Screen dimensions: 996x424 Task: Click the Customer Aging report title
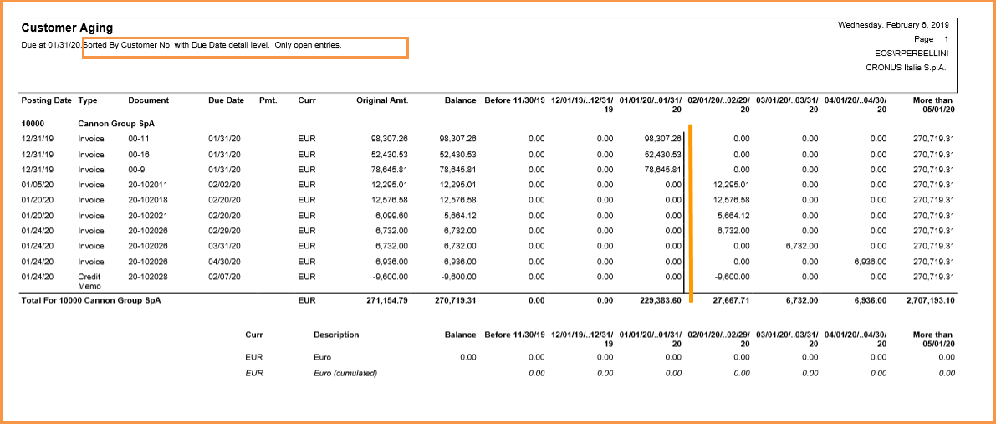[67, 28]
